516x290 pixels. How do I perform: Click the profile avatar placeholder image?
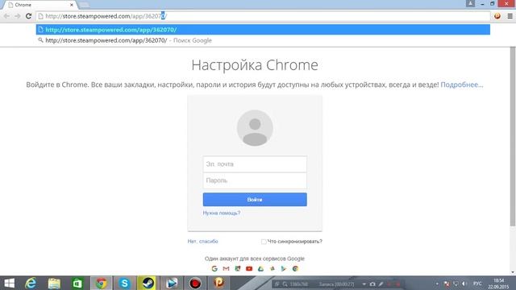click(255, 128)
